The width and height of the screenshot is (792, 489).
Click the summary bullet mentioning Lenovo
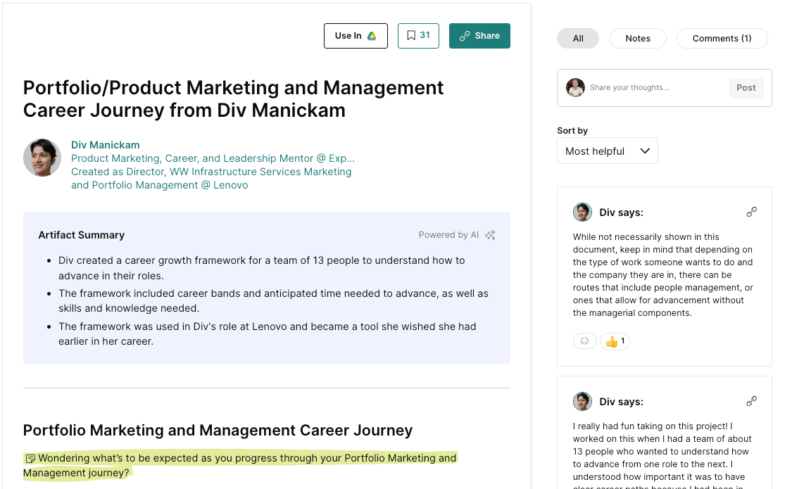[268, 334]
